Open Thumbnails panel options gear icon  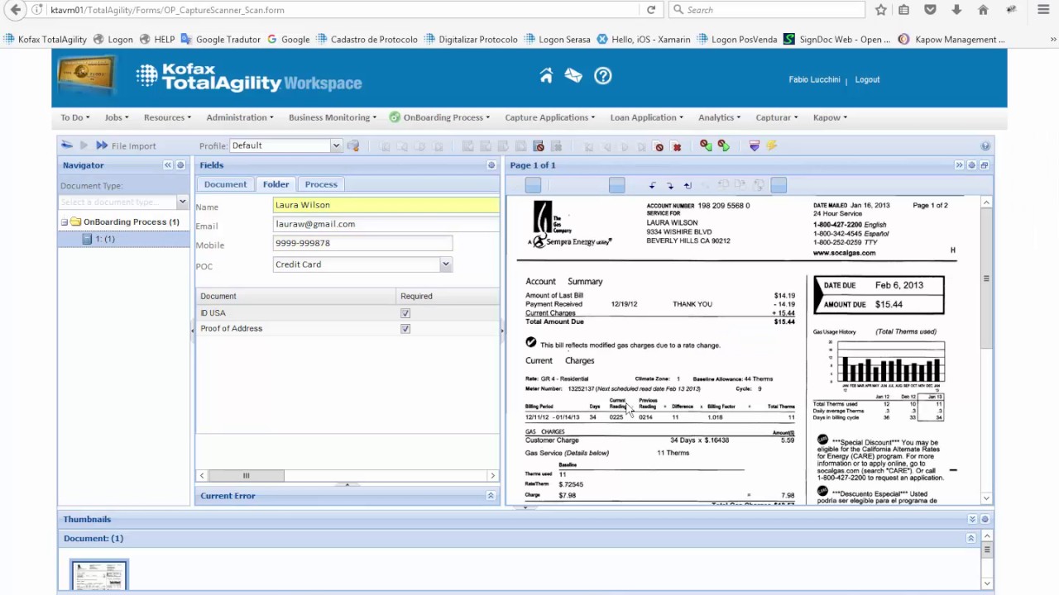[x=985, y=519]
